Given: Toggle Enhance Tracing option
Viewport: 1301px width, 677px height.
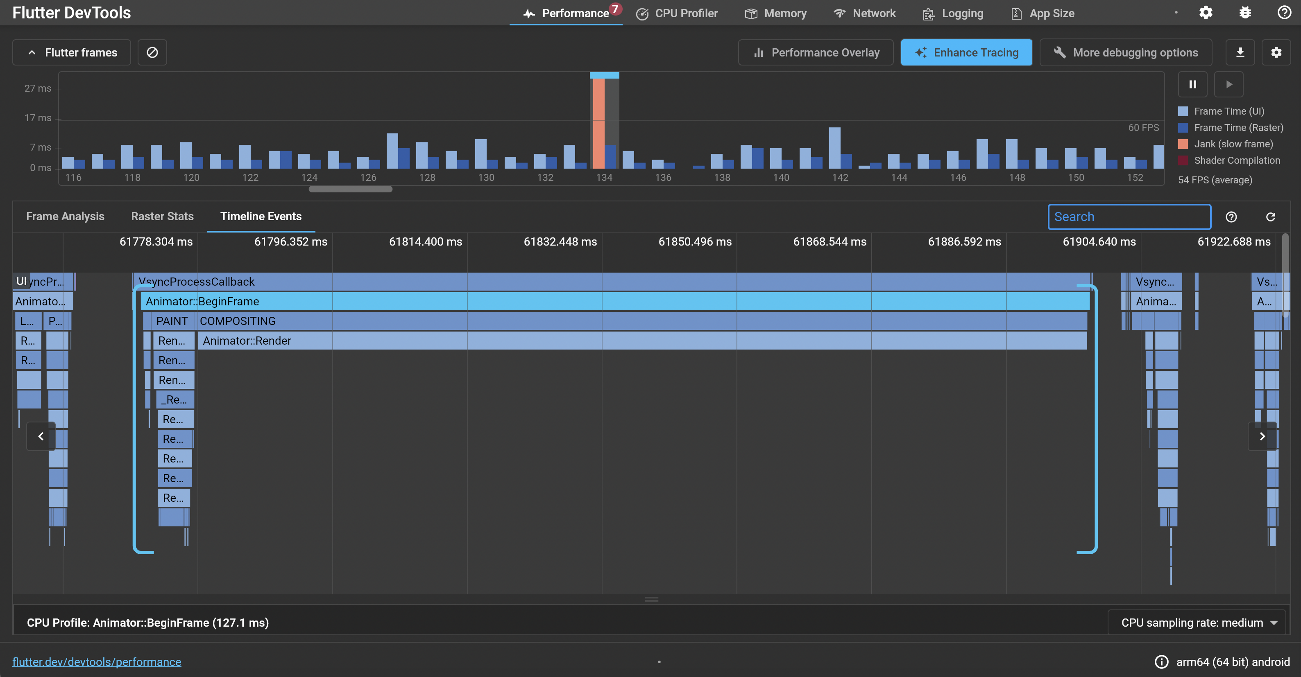Looking at the screenshot, I should [966, 52].
